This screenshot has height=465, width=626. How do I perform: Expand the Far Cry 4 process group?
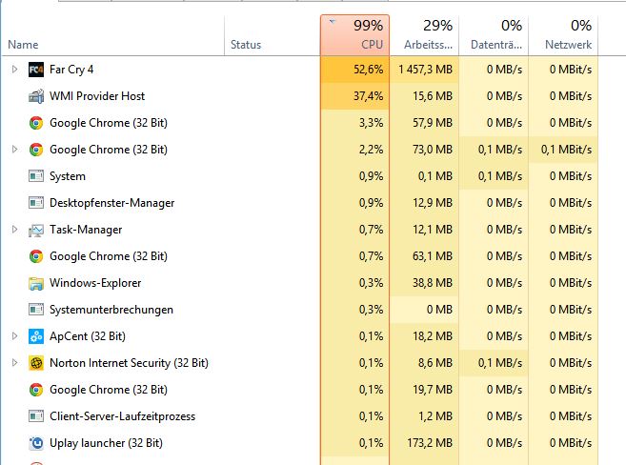click(14, 70)
